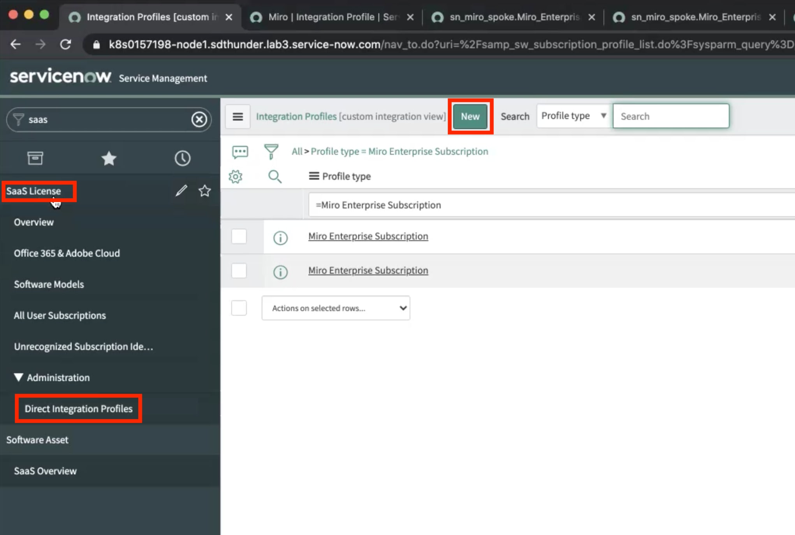This screenshot has height=535, width=795.
Task: Open Actions on selected rows dropdown
Action: [336, 308]
